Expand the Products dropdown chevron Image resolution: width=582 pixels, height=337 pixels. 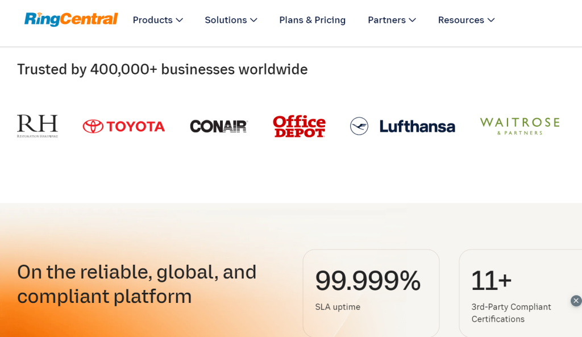tap(180, 20)
